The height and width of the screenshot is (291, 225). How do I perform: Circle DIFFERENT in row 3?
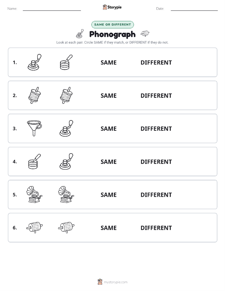tap(156, 129)
